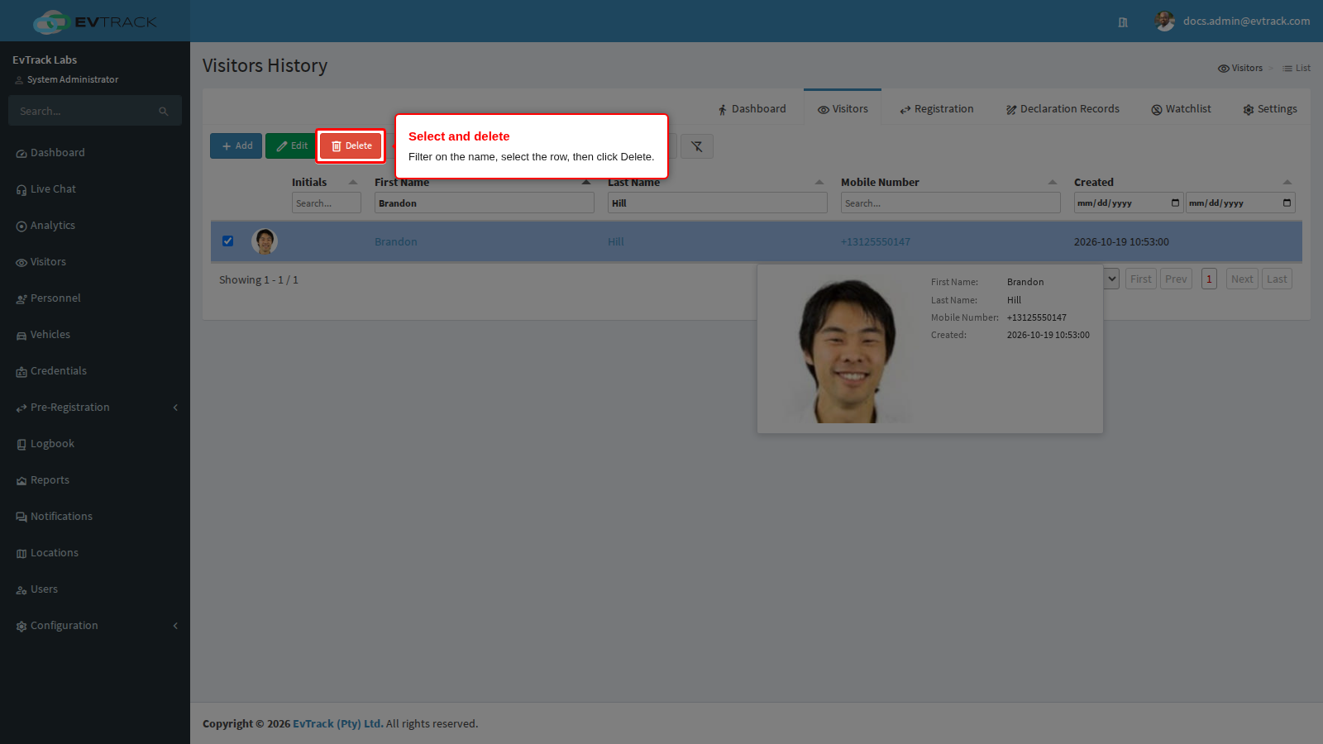
Task: Click the Visitors breadcrumb link
Action: tap(1240, 69)
